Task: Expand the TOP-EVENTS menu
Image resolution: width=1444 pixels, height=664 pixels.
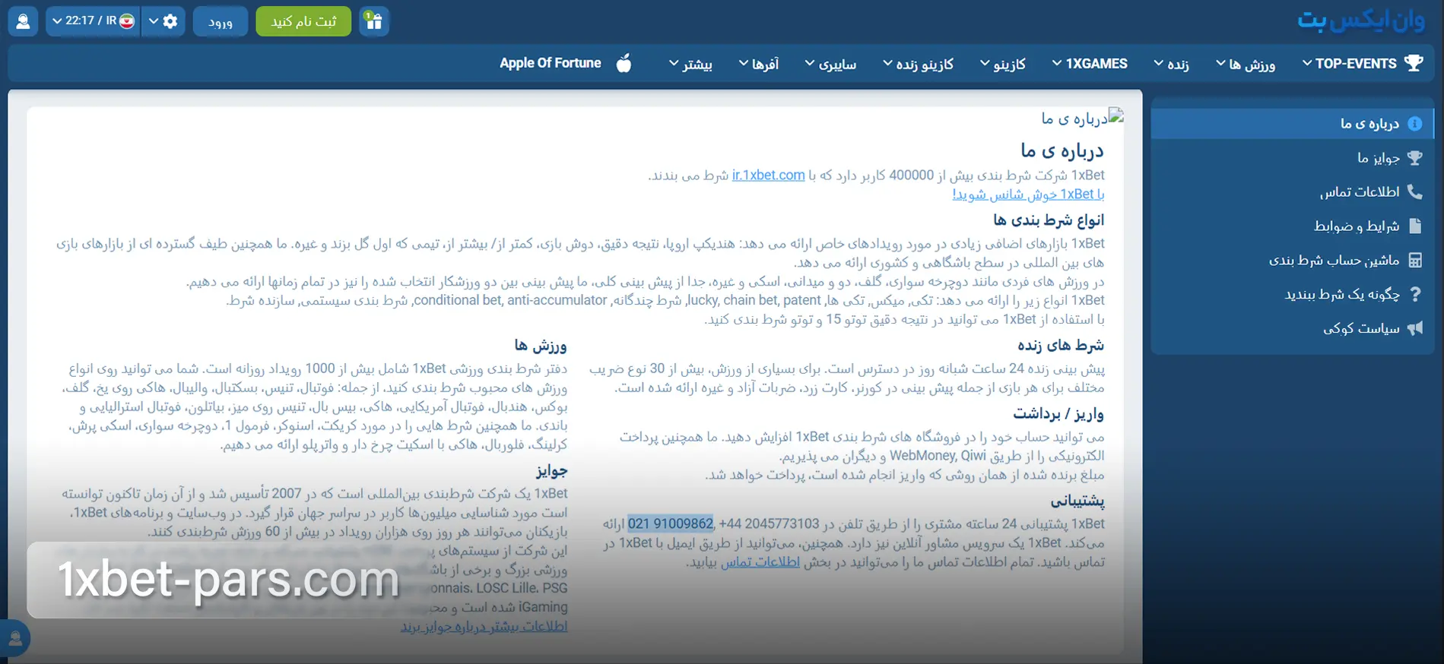Action: click(1350, 63)
